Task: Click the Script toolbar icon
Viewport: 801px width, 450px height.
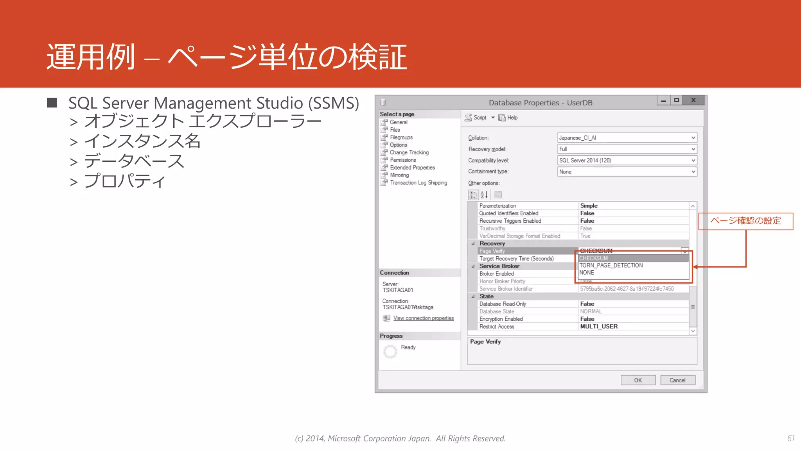Action: (x=469, y=118)
